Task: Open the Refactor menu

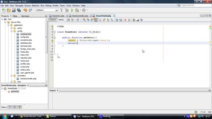Action: pos(35,6)
